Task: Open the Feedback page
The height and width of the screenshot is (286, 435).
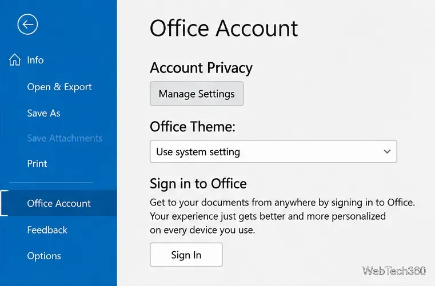Action: pyautogui.click(x=47, y=229)
